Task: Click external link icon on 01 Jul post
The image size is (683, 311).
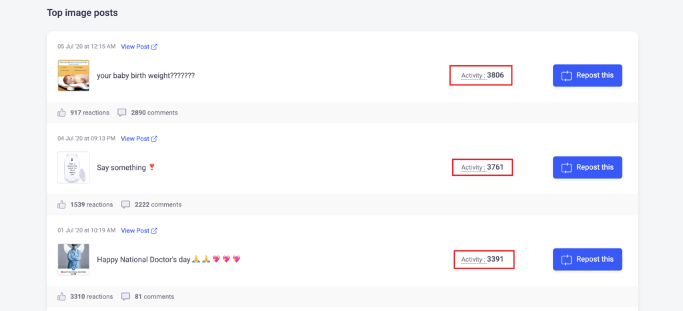Action: point(154,230)
